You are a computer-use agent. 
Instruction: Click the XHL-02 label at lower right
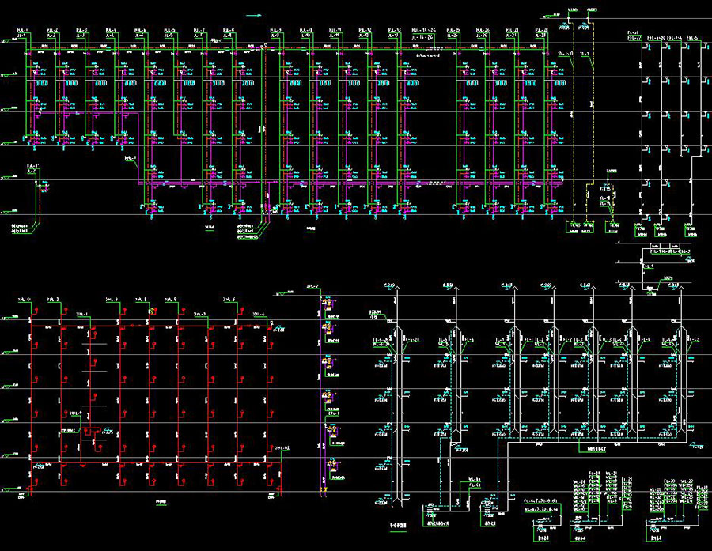282,448
